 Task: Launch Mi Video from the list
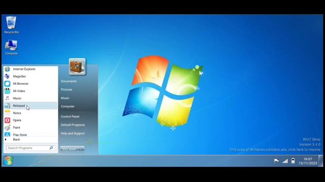point(30,91)
